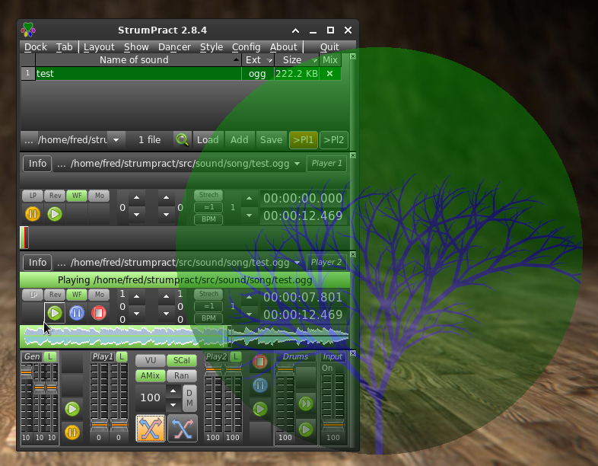
Task: Click the magnifier search icon beside Load
Action: point(182,139)
